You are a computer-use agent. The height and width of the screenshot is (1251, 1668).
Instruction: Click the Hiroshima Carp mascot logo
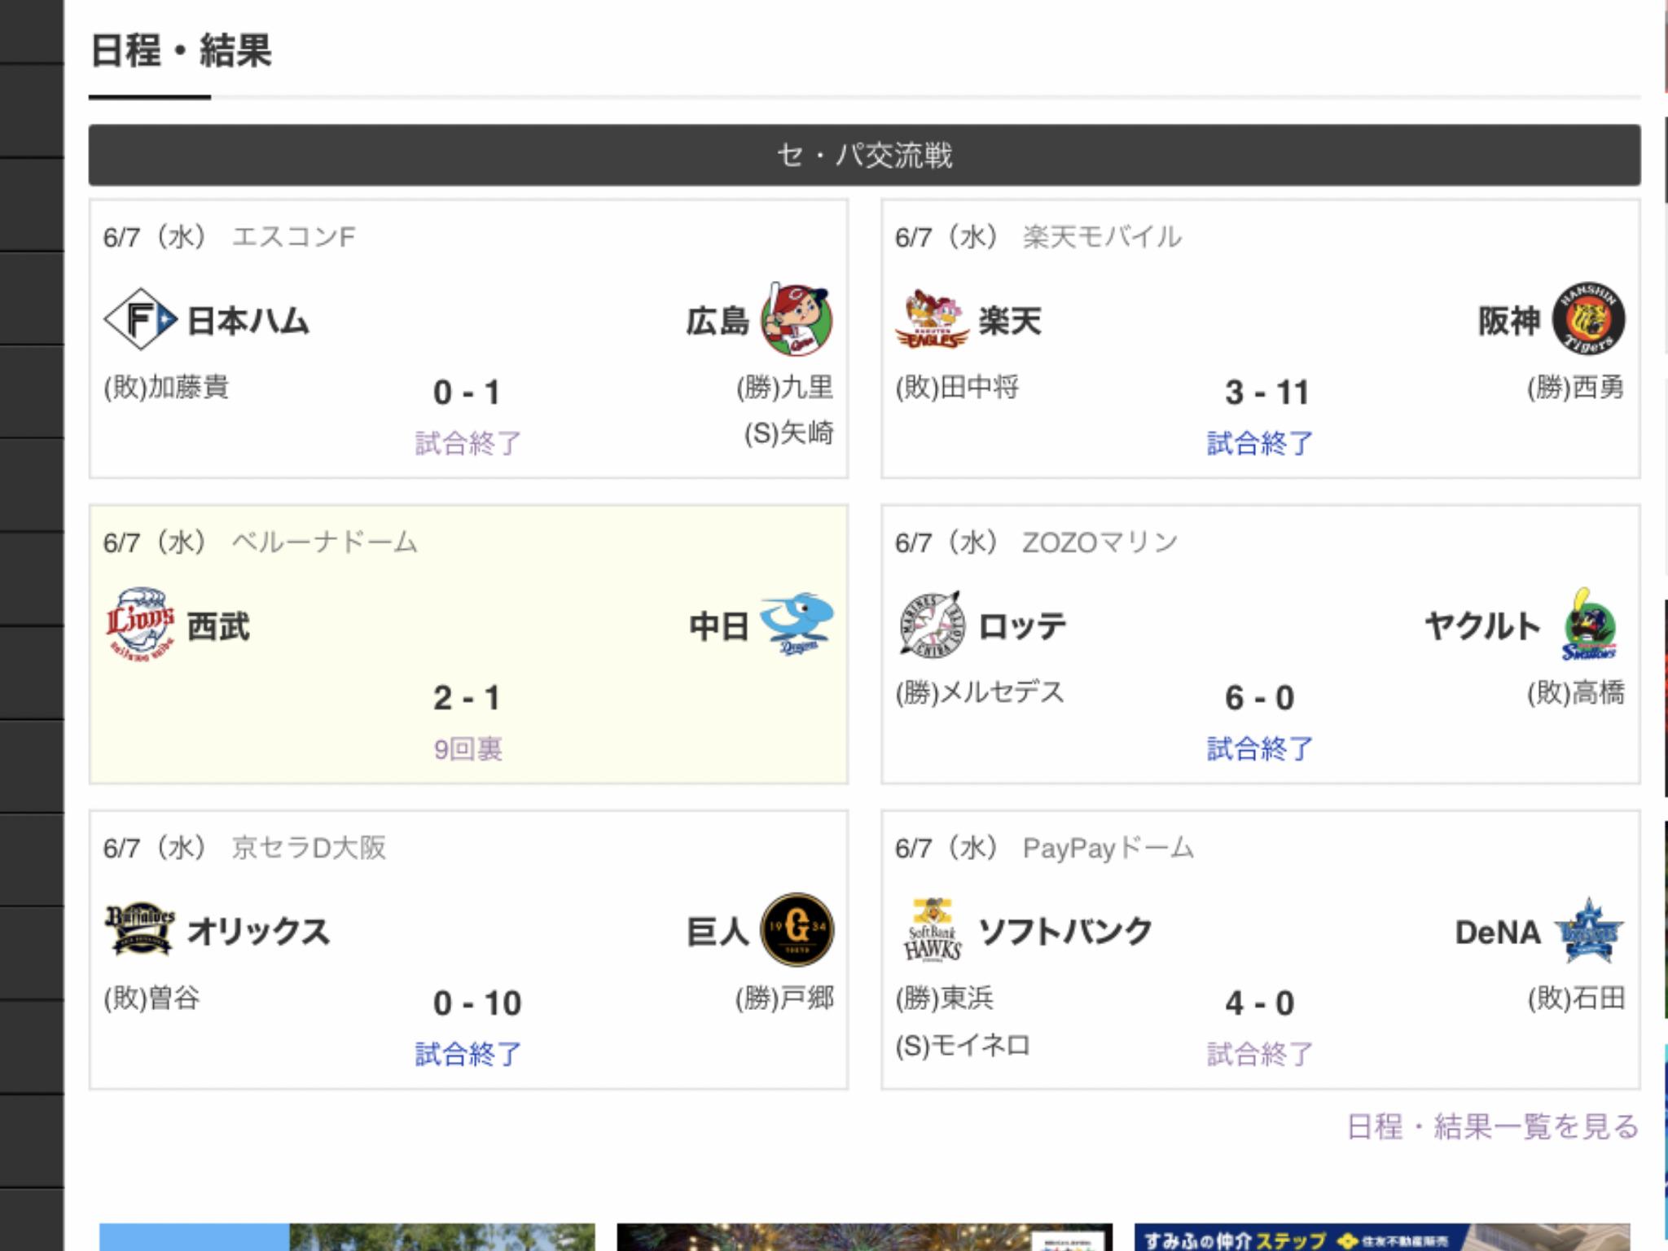click(797, 319)
